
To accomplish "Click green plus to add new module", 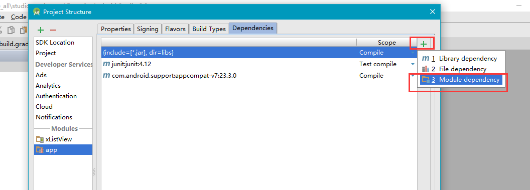I will click(x=41, y=30).
